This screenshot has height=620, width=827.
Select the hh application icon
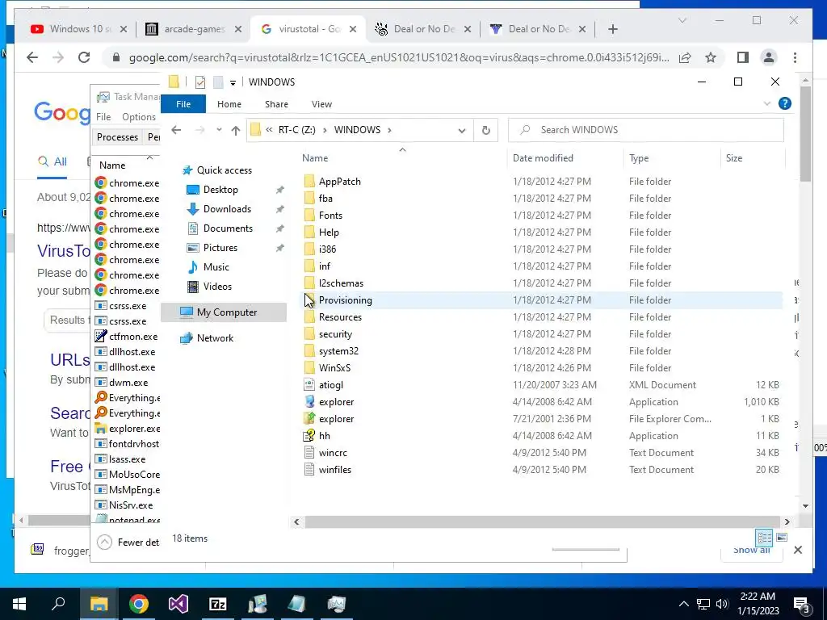(x=309, y=435)
